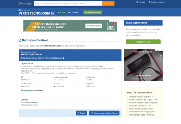
Task: Click the CL BALMES address text
Action: click(x=42, y=58)
